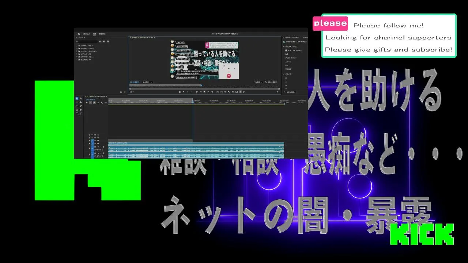The height and width of the screenshot is (263, 468).
Task: Create a new custom bin in Effects panel
Action: click(x=121, y=92)
